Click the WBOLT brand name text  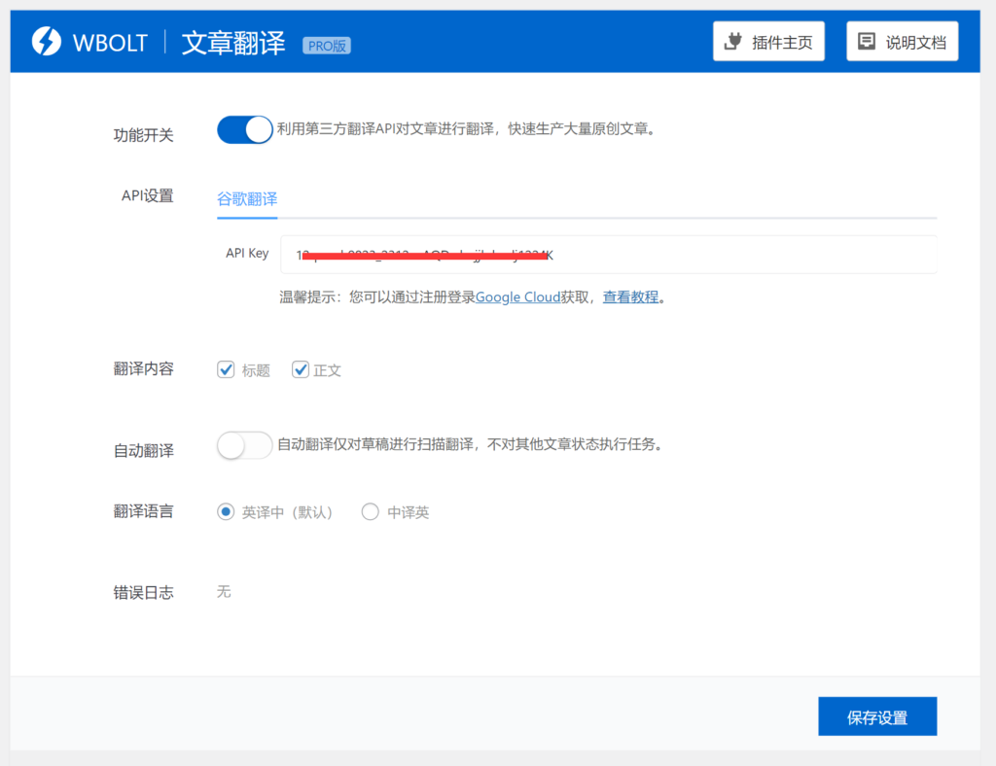pyautogui.click(x=109, y=43)
